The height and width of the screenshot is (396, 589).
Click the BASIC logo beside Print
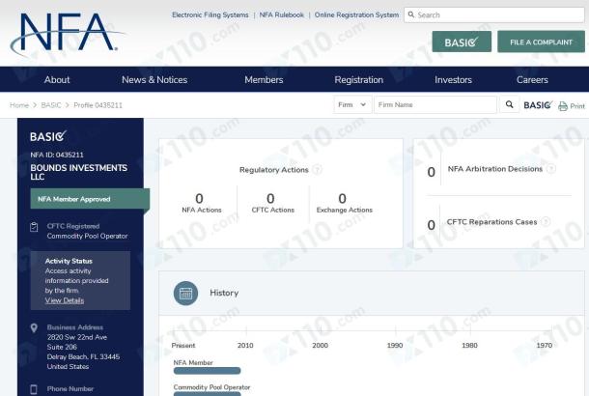(x=538, y=105)
